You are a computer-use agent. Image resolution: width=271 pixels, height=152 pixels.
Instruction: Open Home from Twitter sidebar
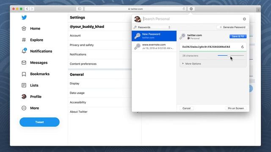pos(35,28)
